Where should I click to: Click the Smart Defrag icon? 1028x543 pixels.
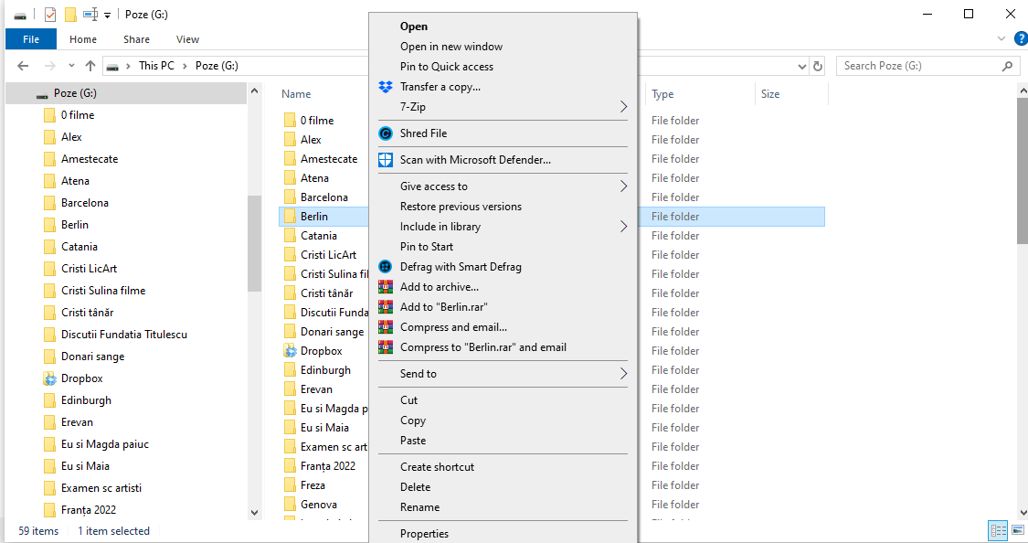386,267
